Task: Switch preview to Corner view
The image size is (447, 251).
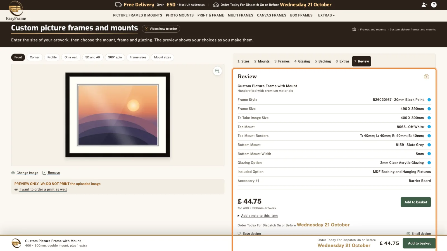Action: [35, 57]
